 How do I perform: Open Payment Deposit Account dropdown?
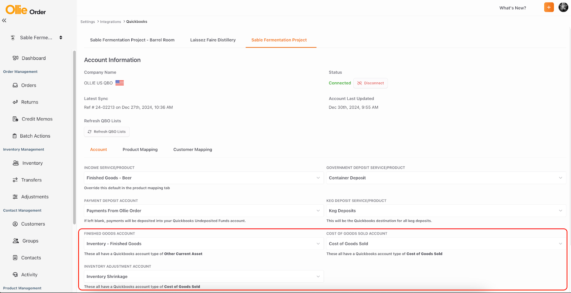coord(204,211)
